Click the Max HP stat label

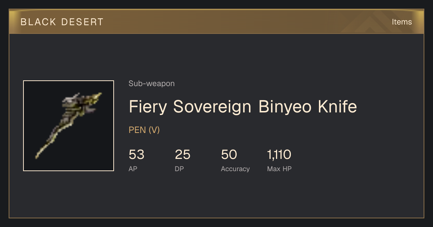tap(279, 169)
